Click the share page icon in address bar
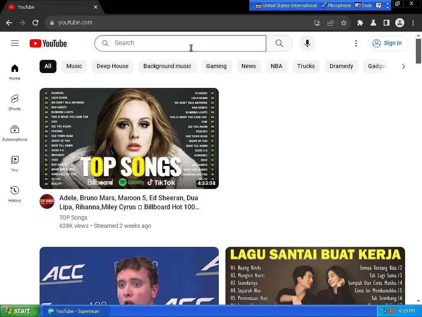Viewport: 422px width, 317px height. pos(331,23)
